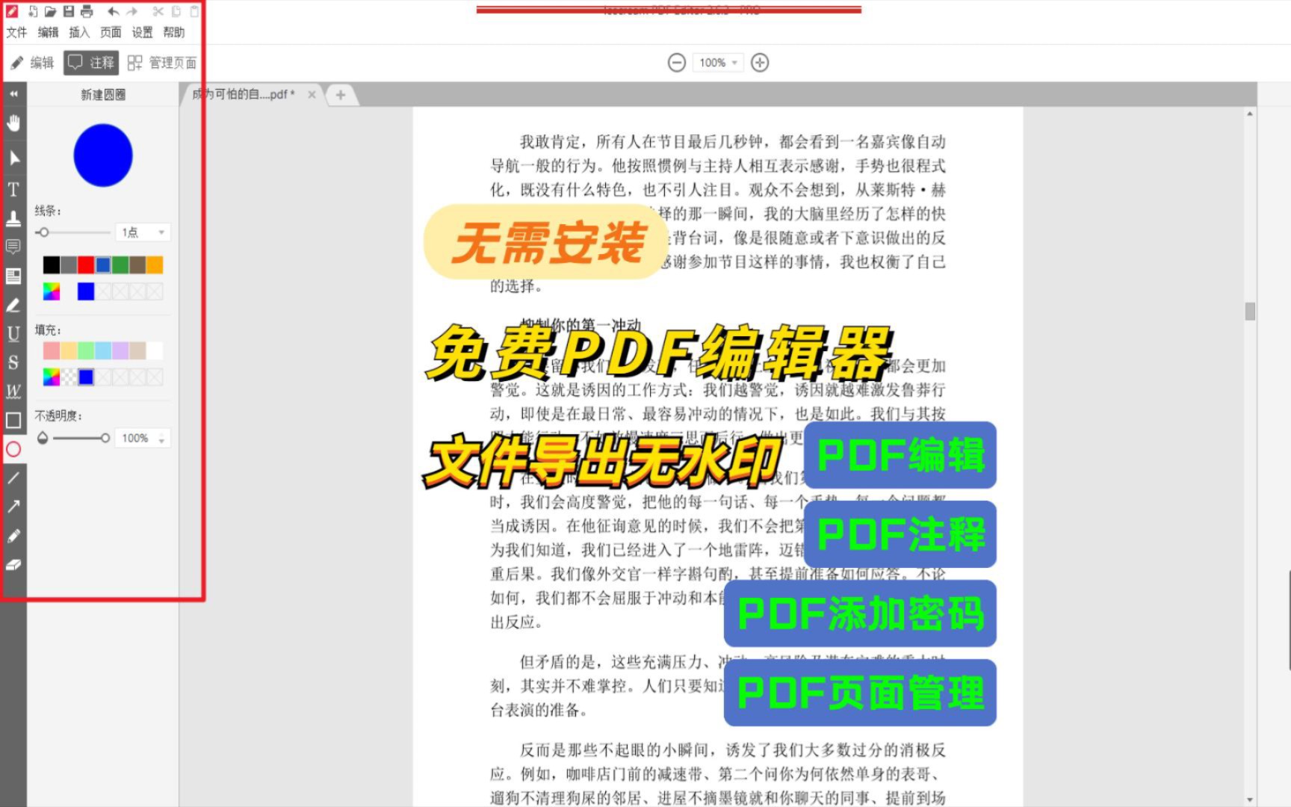The height and width of the screenshot is (807, 1291).
Task: Open the 帮助 menu
Action: coord(173,32)
